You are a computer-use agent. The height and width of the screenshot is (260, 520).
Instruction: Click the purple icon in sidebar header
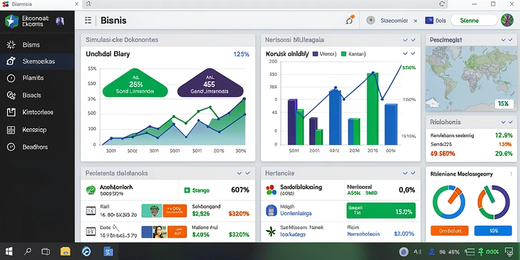click(60, 21)
